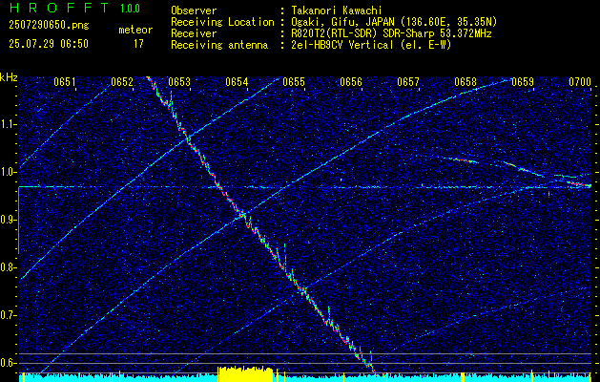
Task: Select the 1.0 kHz frequency tick label
Action: (x=9, y=172)
